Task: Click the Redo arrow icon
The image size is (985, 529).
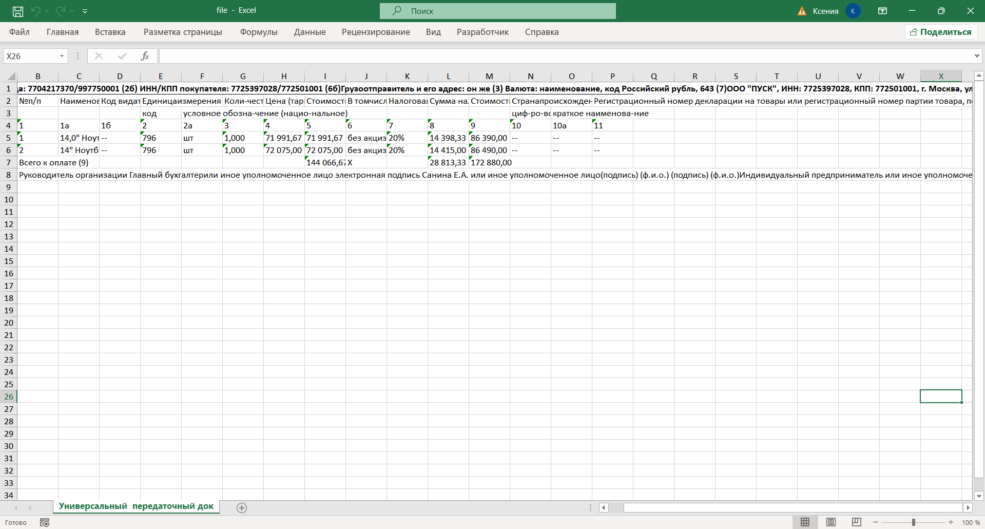Action: 60,11
